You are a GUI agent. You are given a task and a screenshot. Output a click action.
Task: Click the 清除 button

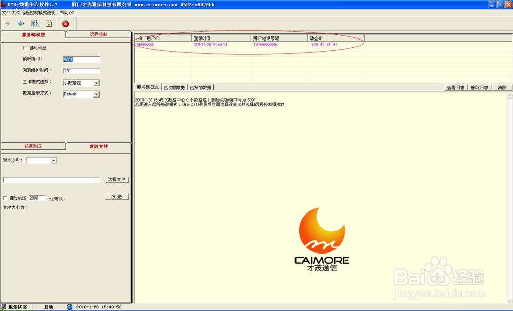coord(502,87)
